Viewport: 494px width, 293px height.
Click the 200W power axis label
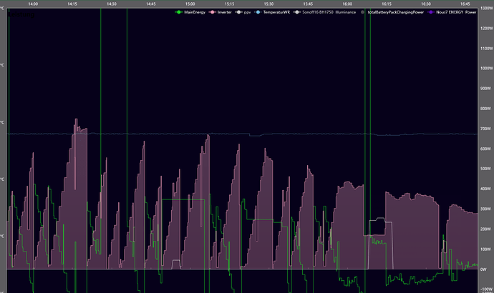pyautogui.click(x=486, y=229)
